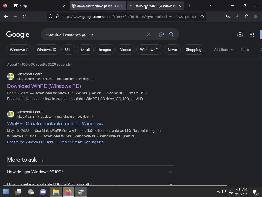The image size is (262, 197).
Task: Show Images results
Action: 105,50
